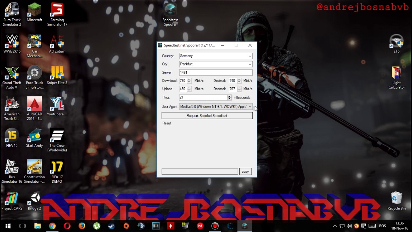Select the Minecraft desktop icon
This screenshot has height=232, width=412.
coord(34,13)
